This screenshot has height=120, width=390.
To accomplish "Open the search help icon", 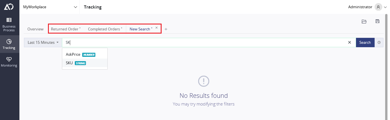I will pyautogui.click(x=379, y=42).
